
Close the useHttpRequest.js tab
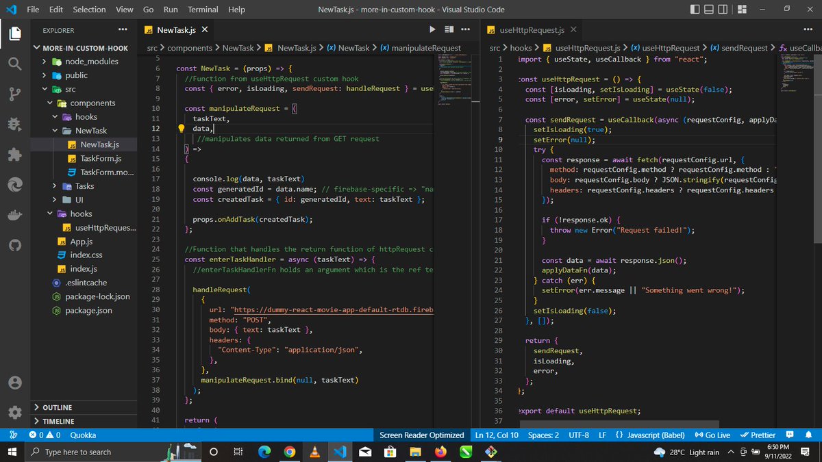(x=573, y=30)
